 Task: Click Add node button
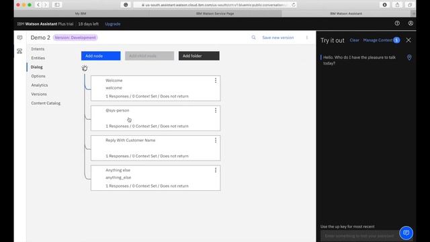[101, 56]
